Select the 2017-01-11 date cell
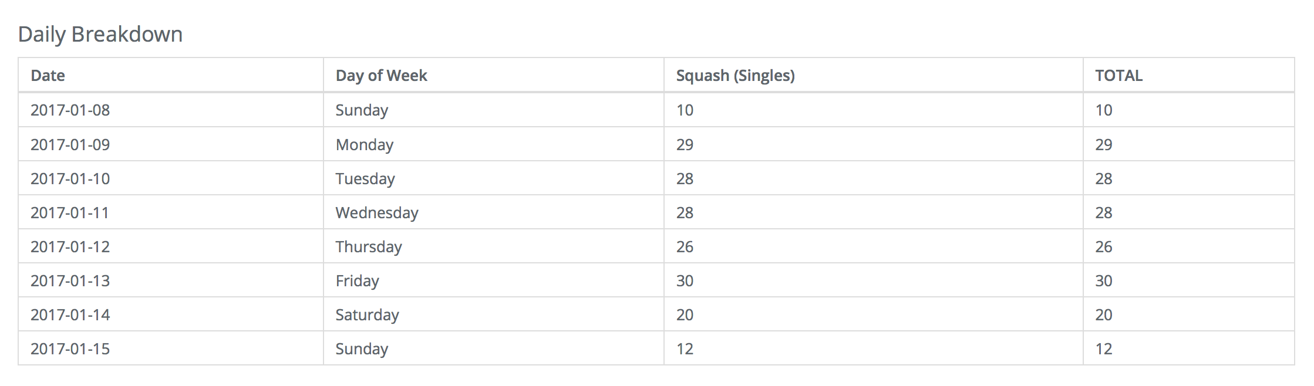The width and height of the screenshot is (1314, 386). 171,212
